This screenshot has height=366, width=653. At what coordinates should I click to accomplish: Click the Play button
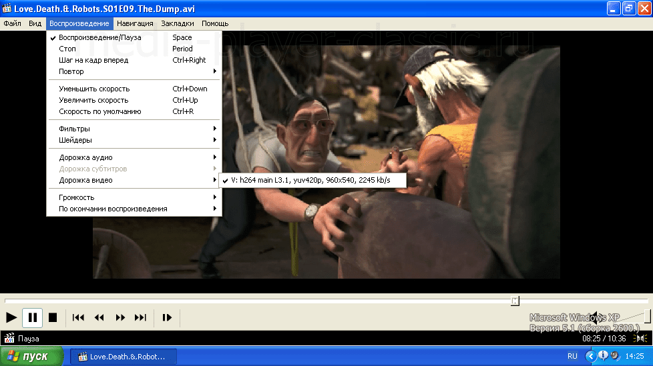coord(11,318)
